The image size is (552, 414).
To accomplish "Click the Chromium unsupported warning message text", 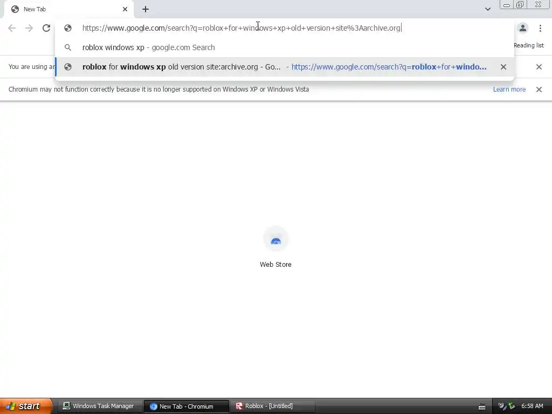I will 159,89.
